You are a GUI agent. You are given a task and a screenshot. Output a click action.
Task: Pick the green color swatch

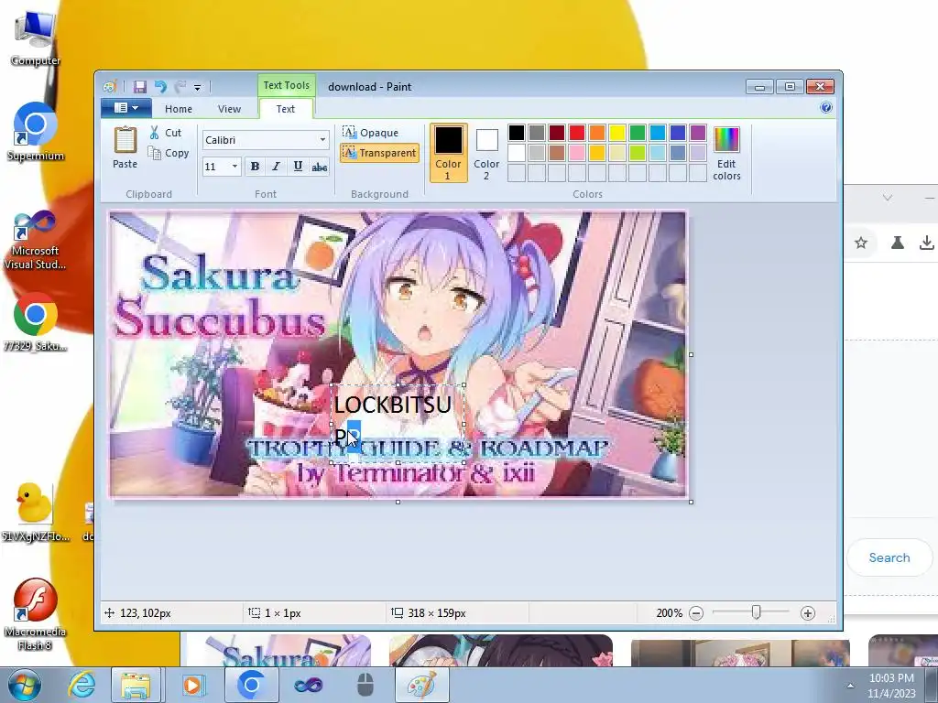[638, 133]
